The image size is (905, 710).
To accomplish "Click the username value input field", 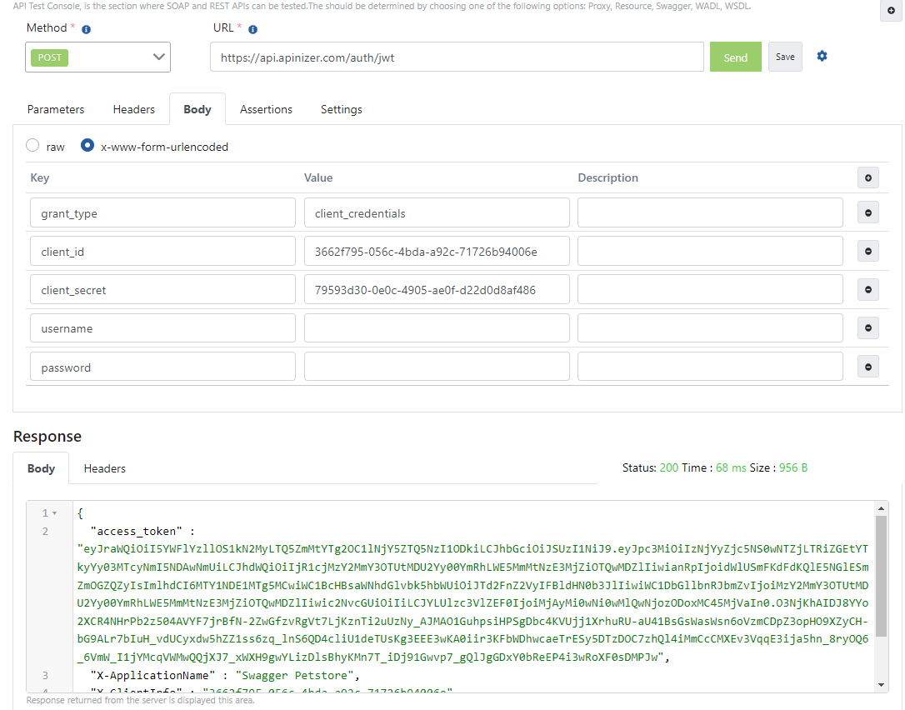I will click(437, 328).
